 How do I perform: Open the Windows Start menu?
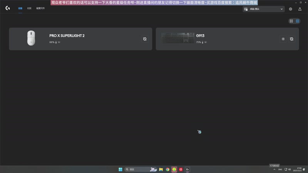(x=121, y=169)
